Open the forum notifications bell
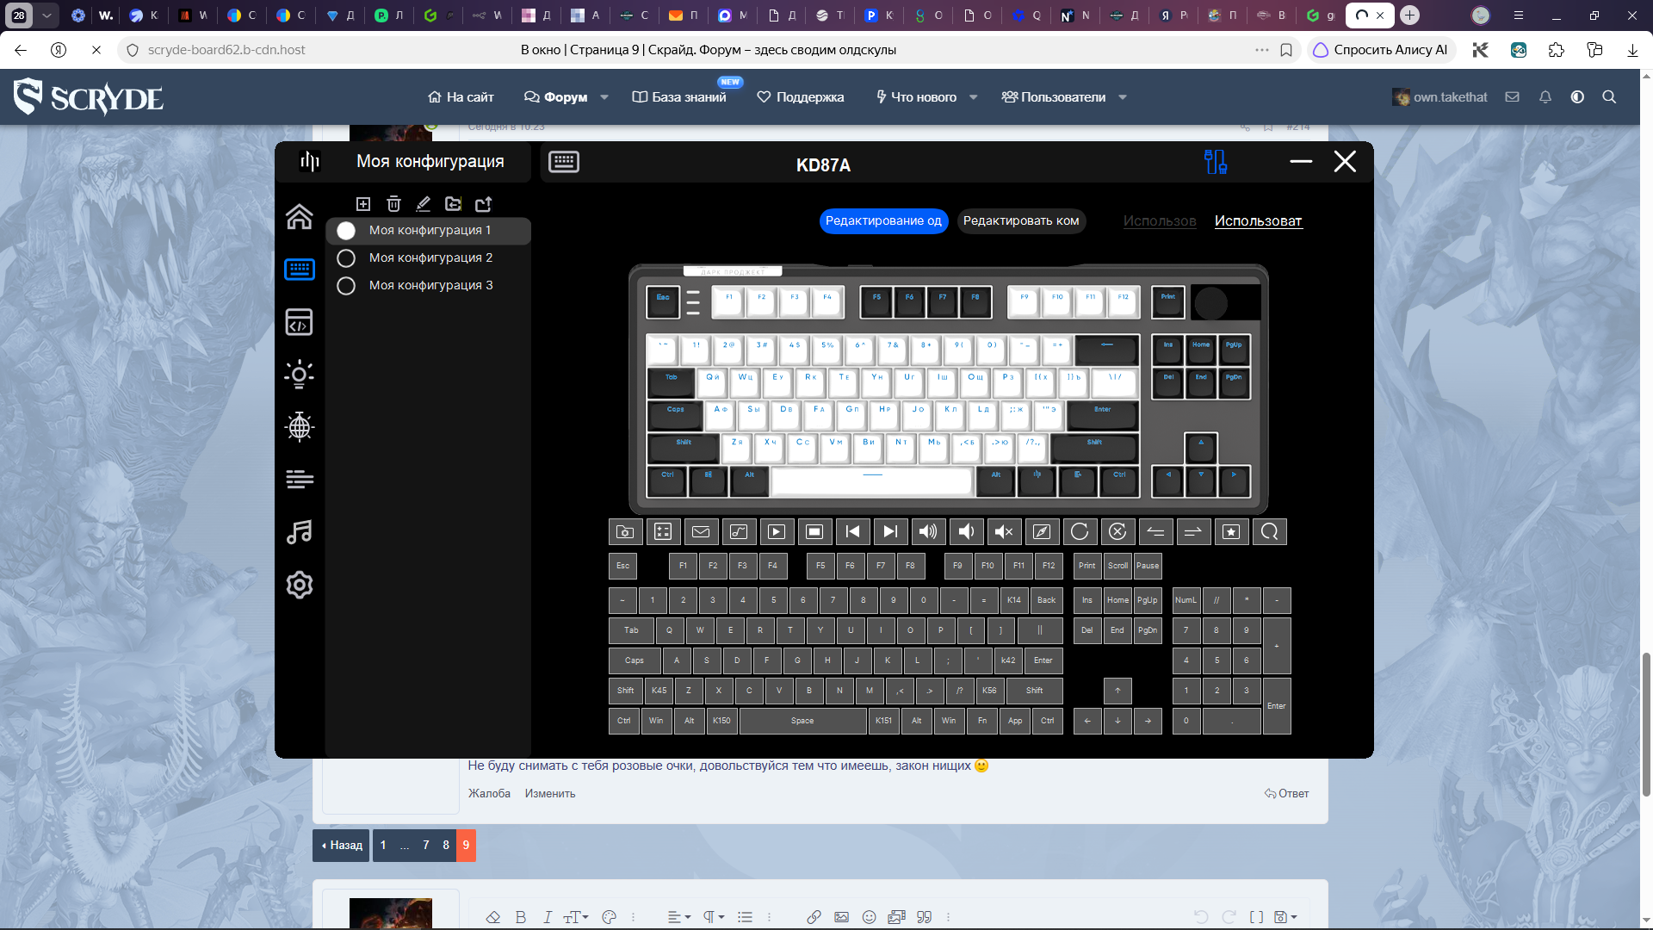1653x930 pixels. click(x=1545, y=97)
